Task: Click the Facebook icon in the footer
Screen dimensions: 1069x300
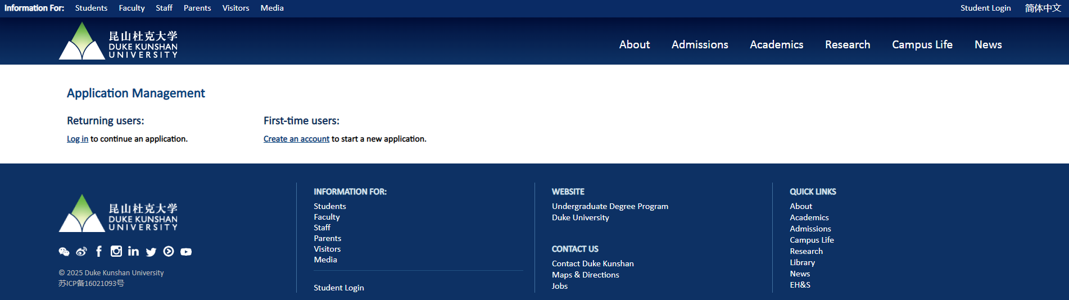Action: (99, 251)
